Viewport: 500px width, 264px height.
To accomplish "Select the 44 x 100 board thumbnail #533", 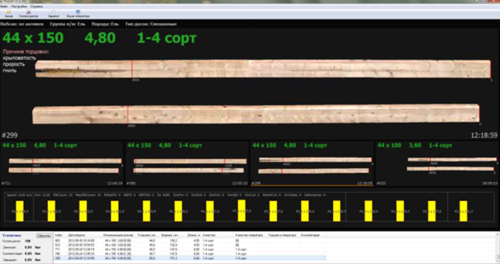I will coord(437,165).
